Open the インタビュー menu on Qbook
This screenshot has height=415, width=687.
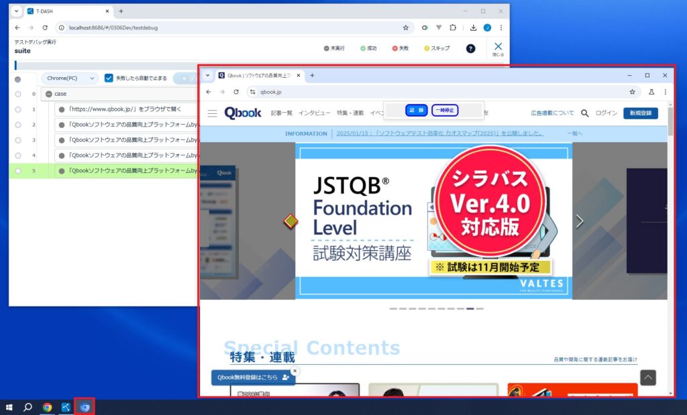(314, 113)
